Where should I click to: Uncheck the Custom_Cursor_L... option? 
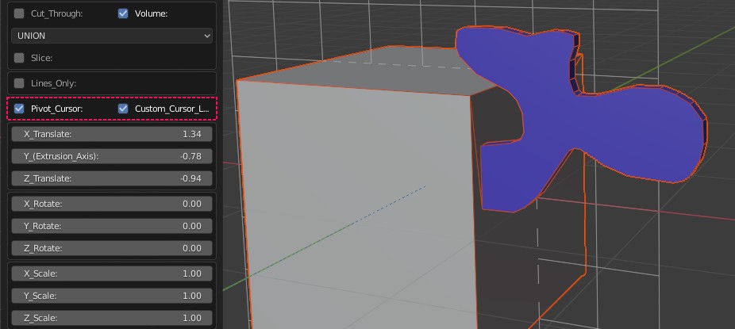tap(123, 109)
